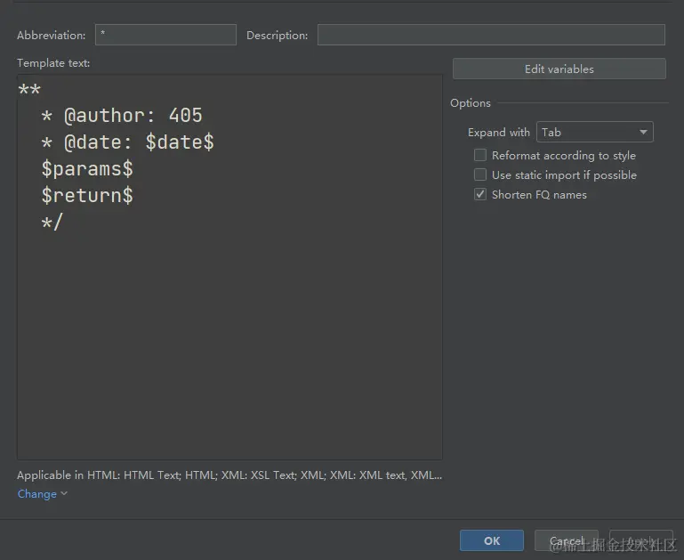Click the 'Applicable in HTML' context text
The height and width of the screenshot is (560, 684).
click(x=229, y=475)
